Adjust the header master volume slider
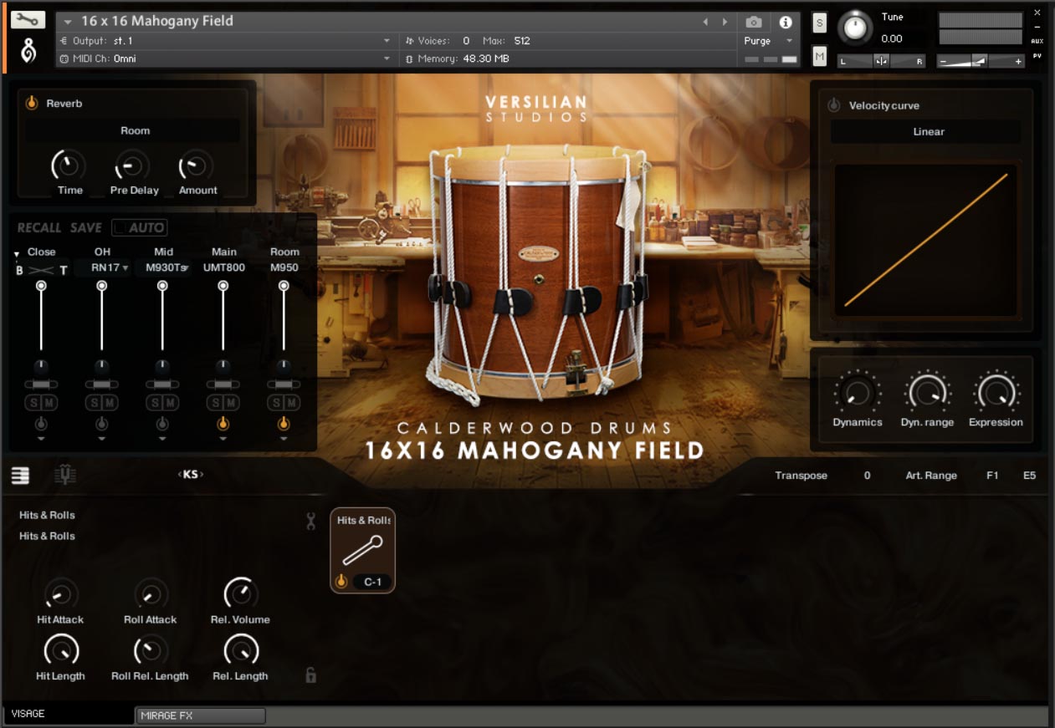 point(980,61)
